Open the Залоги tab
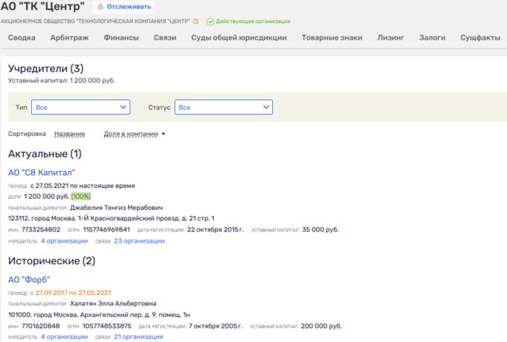 [432, 37]
